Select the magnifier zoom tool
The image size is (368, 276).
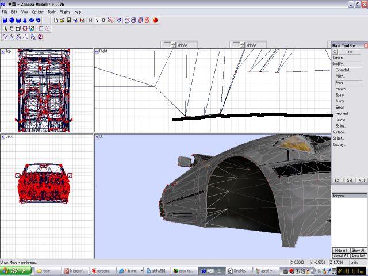point(5,28)
